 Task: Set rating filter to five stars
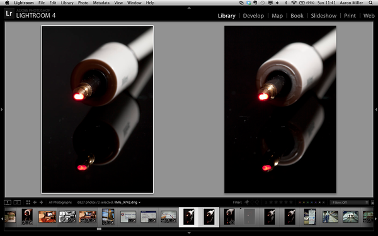tap(291, 202)
